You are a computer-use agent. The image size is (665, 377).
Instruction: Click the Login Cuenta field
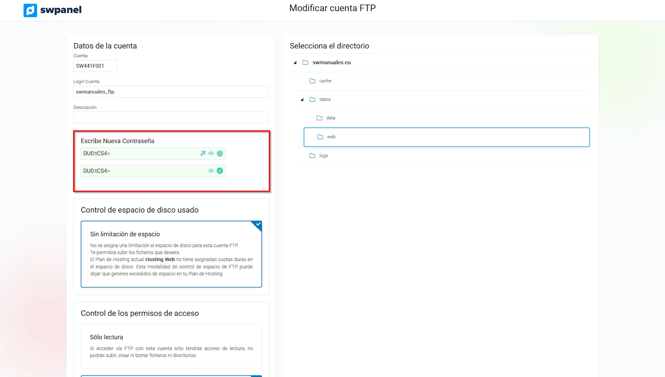coord(171,92)
